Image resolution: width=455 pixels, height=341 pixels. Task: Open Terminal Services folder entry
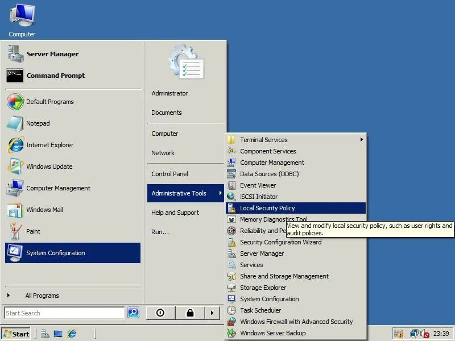click(x=296, y=140)
